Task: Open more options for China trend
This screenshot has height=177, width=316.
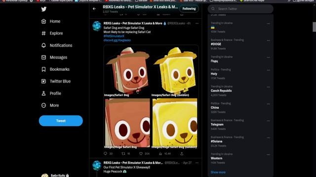Action: click(x=269, y=104)
